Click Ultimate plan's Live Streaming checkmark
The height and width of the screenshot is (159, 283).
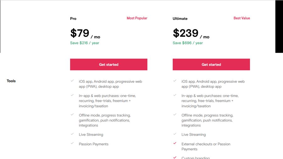[175, 134]
